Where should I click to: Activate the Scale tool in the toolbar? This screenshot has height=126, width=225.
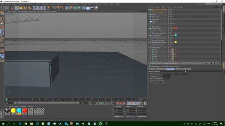[x=21, y=8]
